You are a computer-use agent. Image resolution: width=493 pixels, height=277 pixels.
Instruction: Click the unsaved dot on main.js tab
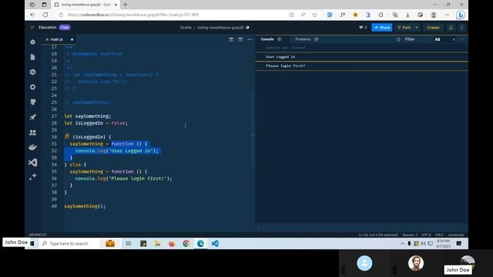72,39
